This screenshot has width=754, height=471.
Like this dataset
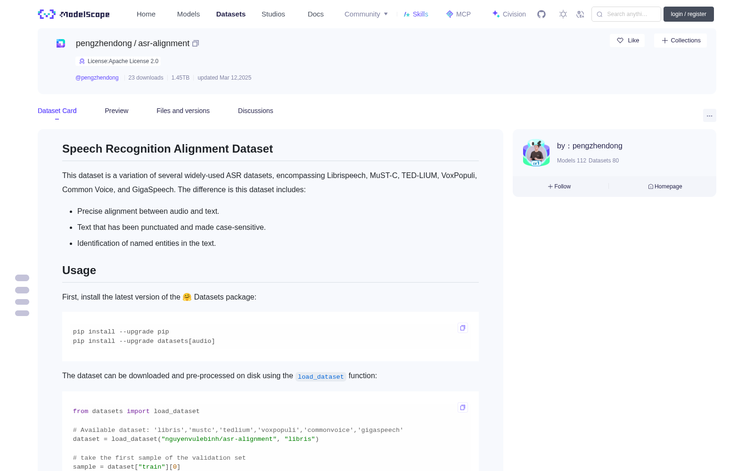[x=628, y=41]
